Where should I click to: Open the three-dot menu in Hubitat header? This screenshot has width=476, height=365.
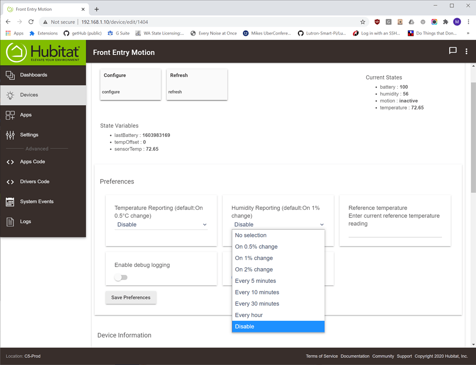pyautogui.click(x=466, y=51)
